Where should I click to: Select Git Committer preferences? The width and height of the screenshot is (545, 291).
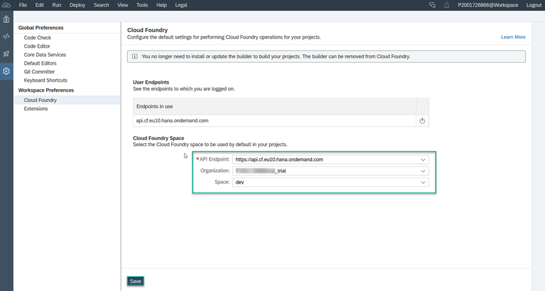pyautogui.click(x=40, y=72)
